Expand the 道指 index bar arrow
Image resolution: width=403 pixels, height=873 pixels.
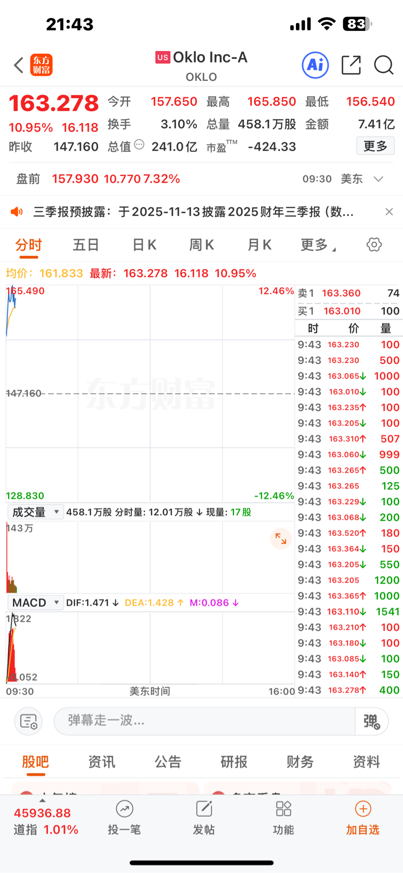pos(43,801)
